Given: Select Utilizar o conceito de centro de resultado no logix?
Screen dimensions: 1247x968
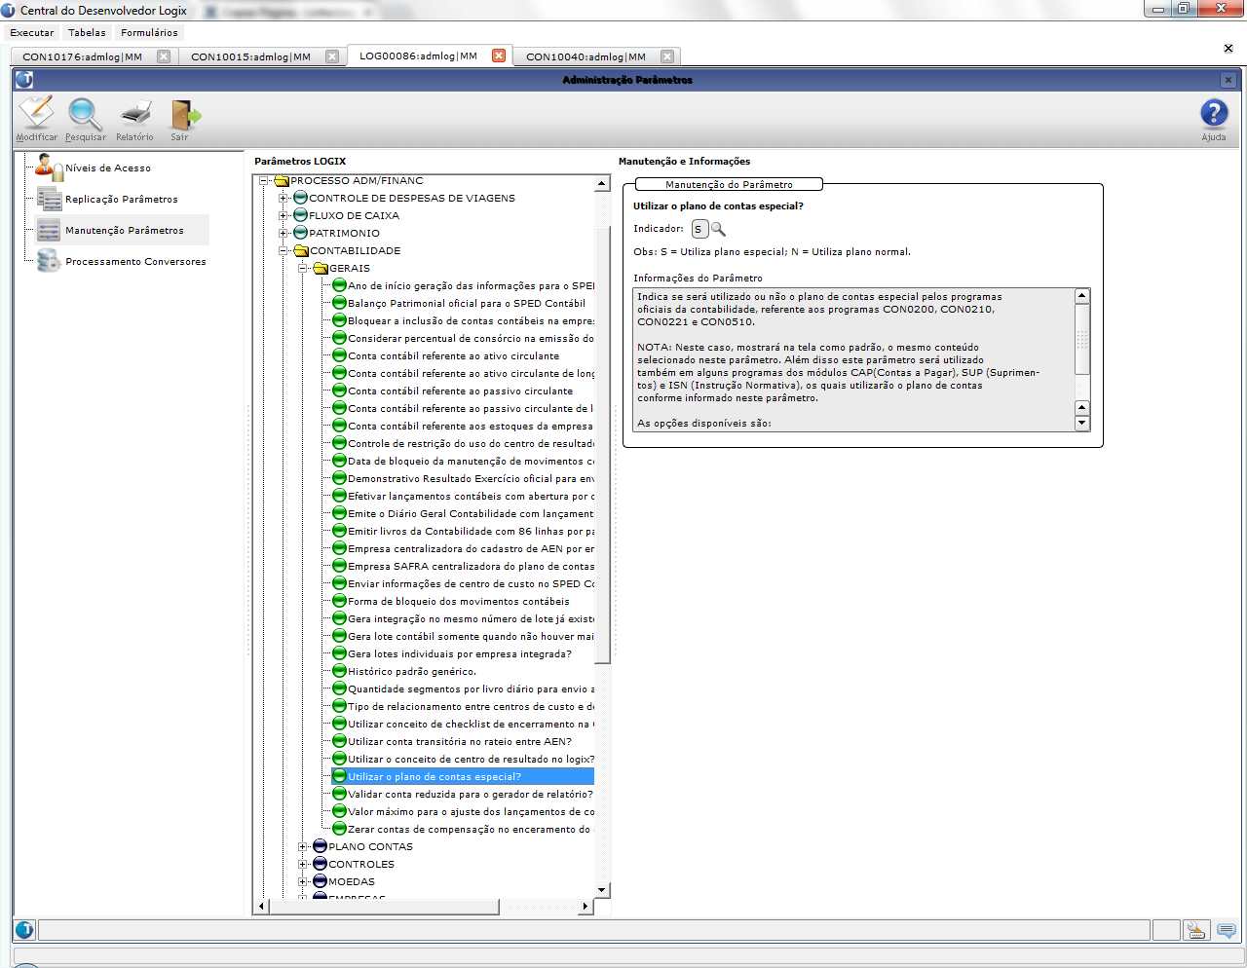Looking at the screenshot, I should pyautogui.click(x=471, y=760).
